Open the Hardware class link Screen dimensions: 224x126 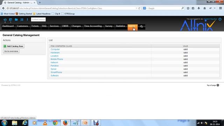[x=55, y=52]
